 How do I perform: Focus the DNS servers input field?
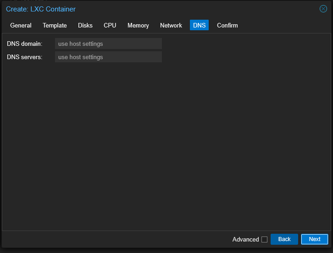click(108, 57)
